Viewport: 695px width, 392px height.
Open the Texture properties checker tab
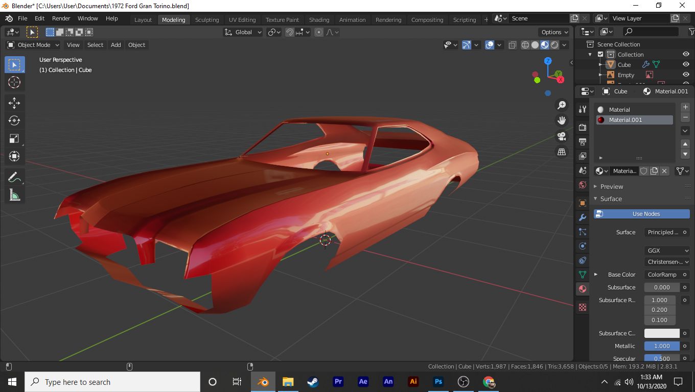pos(582,307)
